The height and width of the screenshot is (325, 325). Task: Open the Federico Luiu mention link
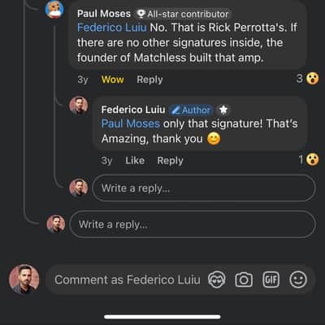coord(112,28)
